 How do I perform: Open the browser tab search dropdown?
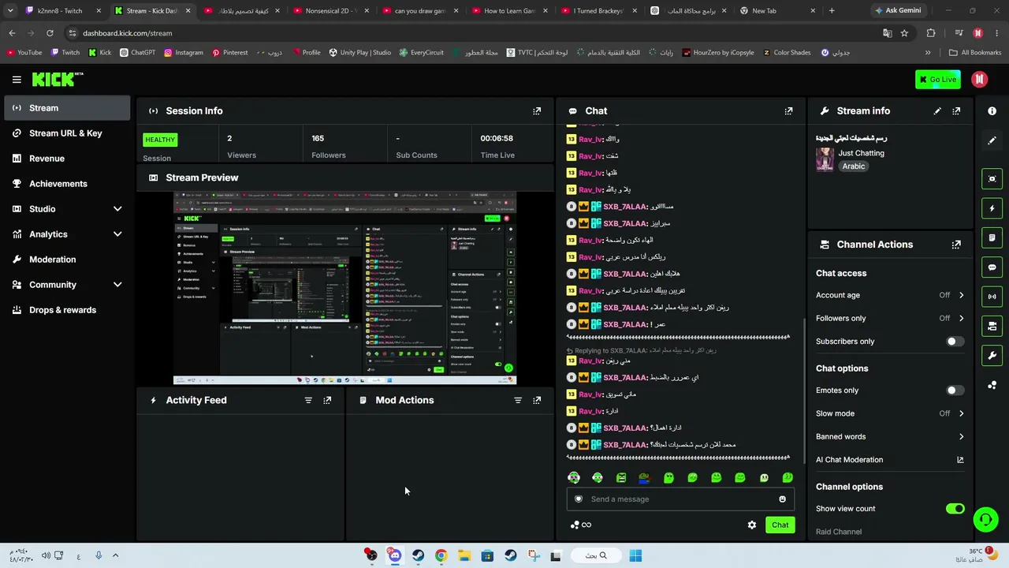pos(10,11)
